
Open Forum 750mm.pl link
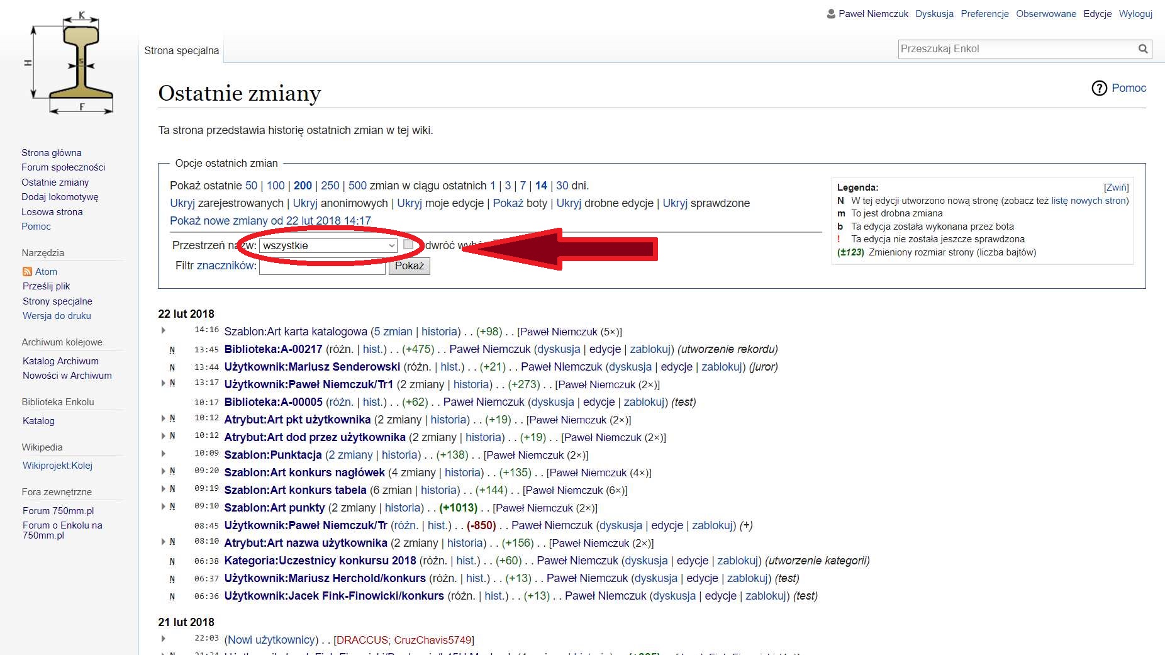58,511
